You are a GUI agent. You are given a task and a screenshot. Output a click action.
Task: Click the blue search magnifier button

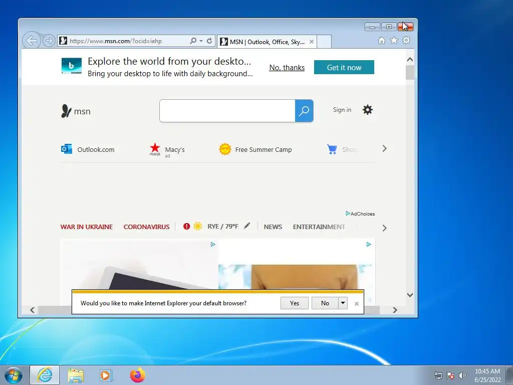[x=304, y=111]
